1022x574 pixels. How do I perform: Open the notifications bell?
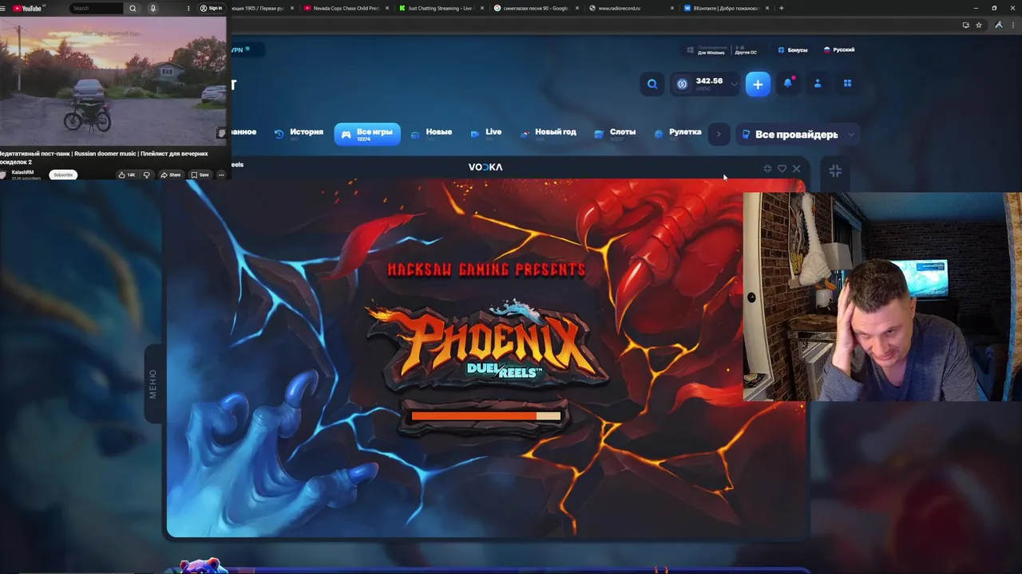point(788,83)
